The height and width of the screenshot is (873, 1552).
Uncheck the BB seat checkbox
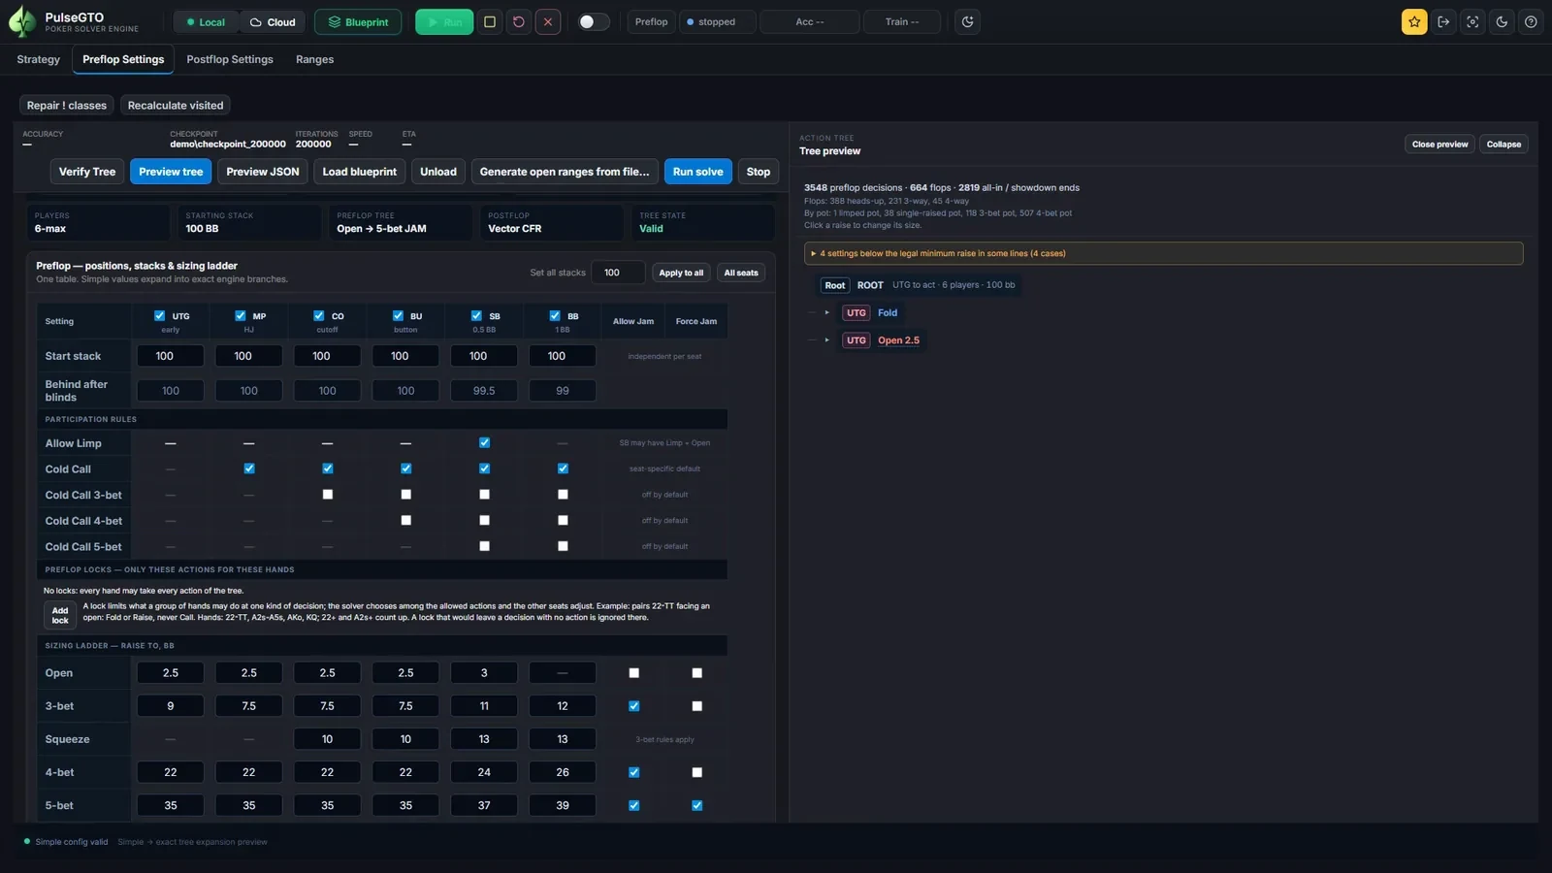(555, 315)
